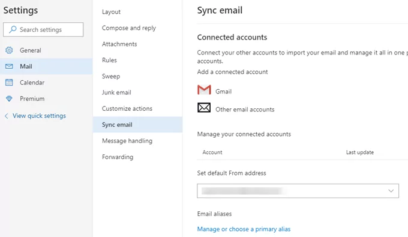The height and width of the screenshot is (237, 408).
Task: Add Other email accounts
Action: click(245, 110)
